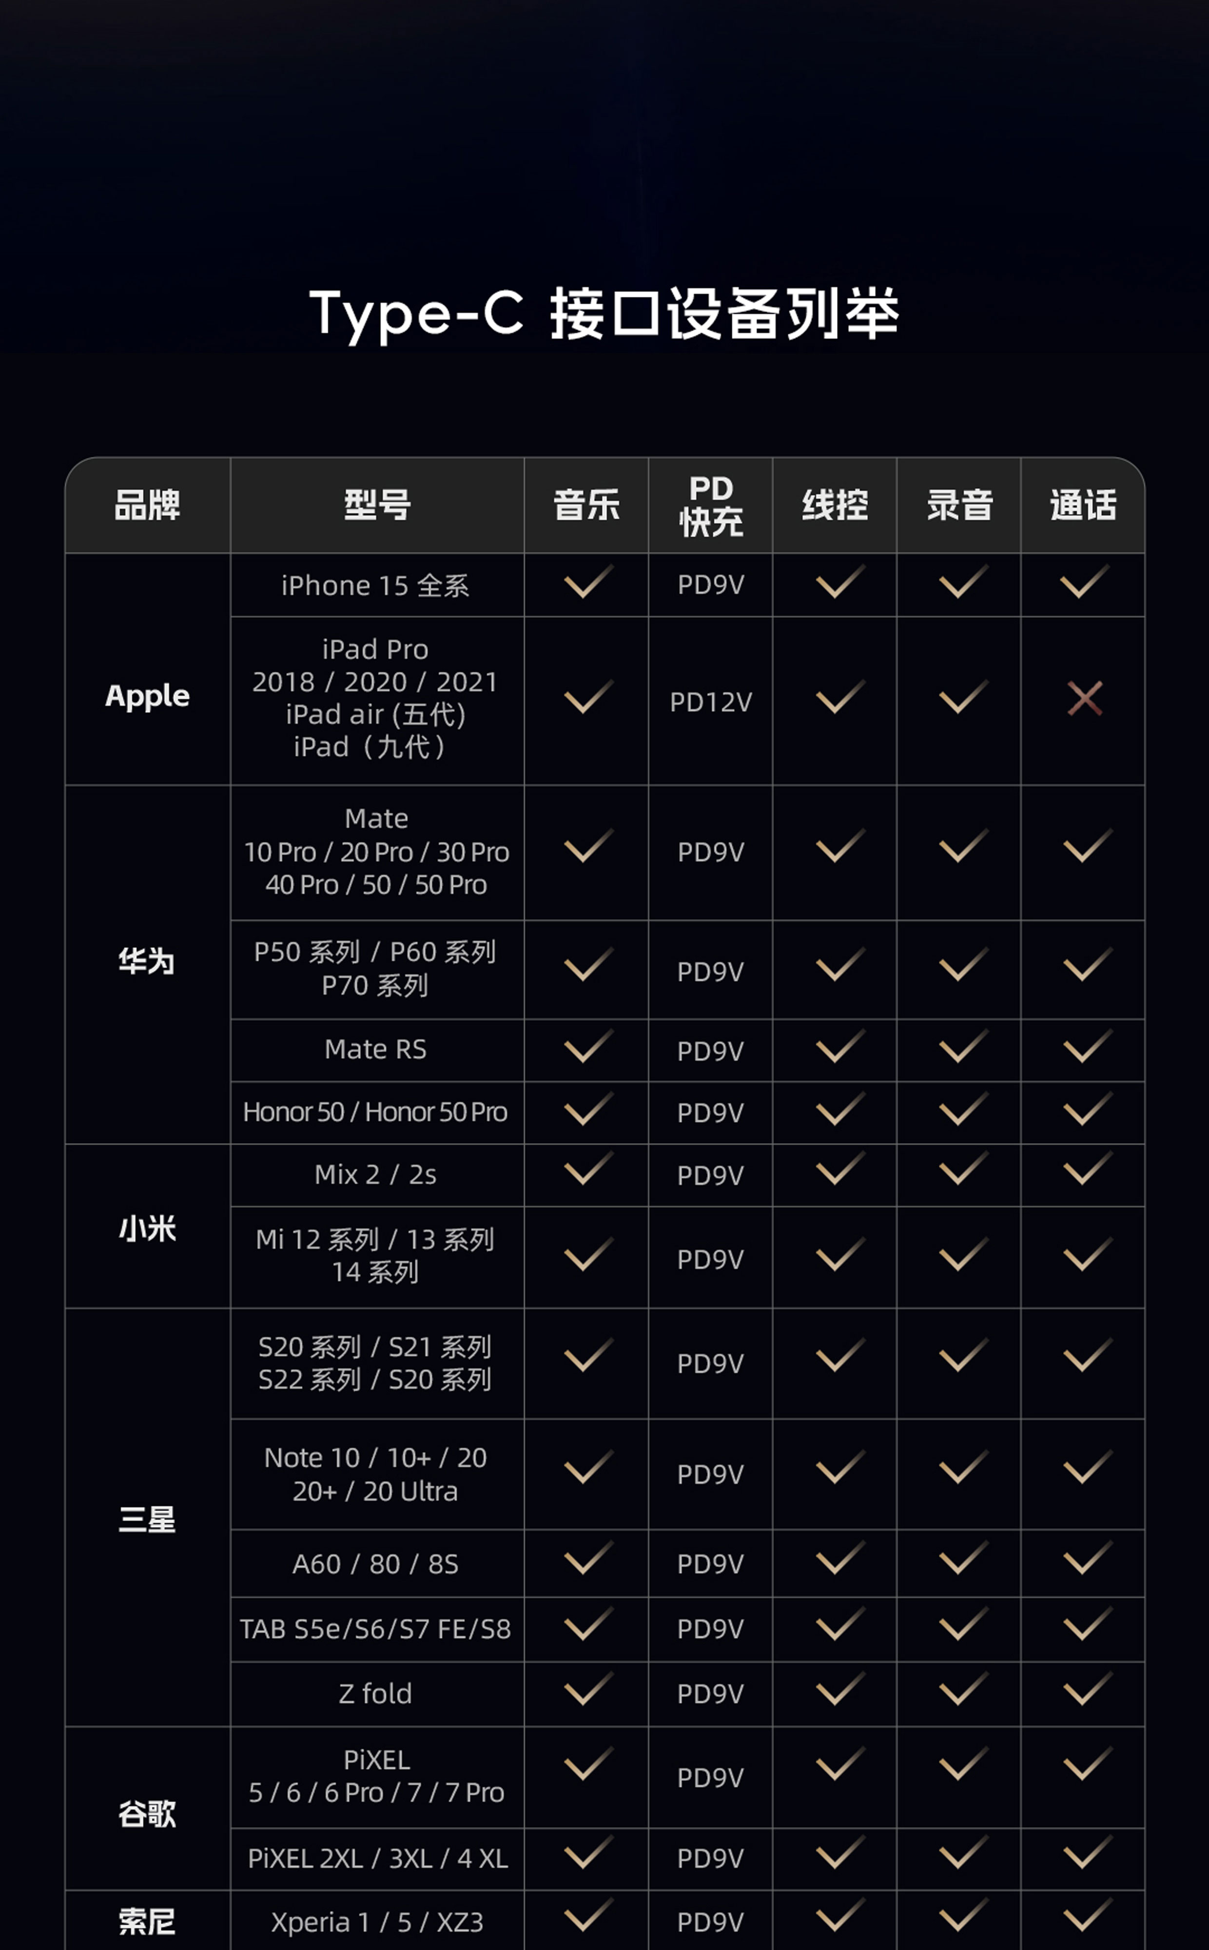Click the 录音 checkmark in the Z fold row
This screenshot has width=1209, height=1950.
963,1690
